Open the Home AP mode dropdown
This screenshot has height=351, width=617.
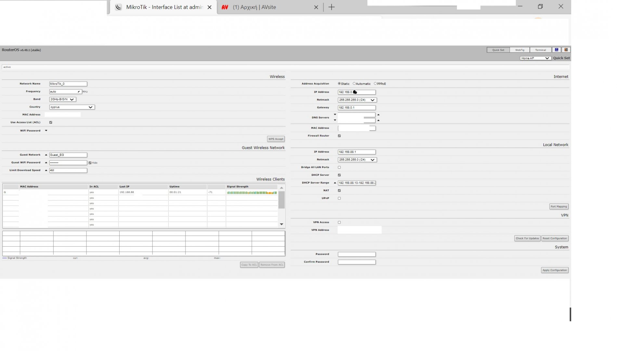[x=535, y=58]
